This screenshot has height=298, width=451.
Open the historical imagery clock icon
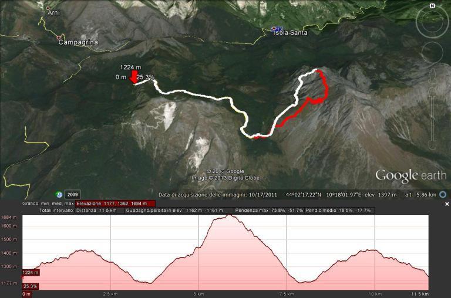pyautogui.click(x=59, y=195)
